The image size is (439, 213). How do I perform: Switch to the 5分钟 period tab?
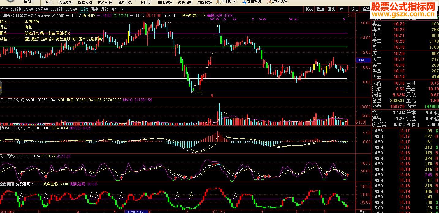28,9
